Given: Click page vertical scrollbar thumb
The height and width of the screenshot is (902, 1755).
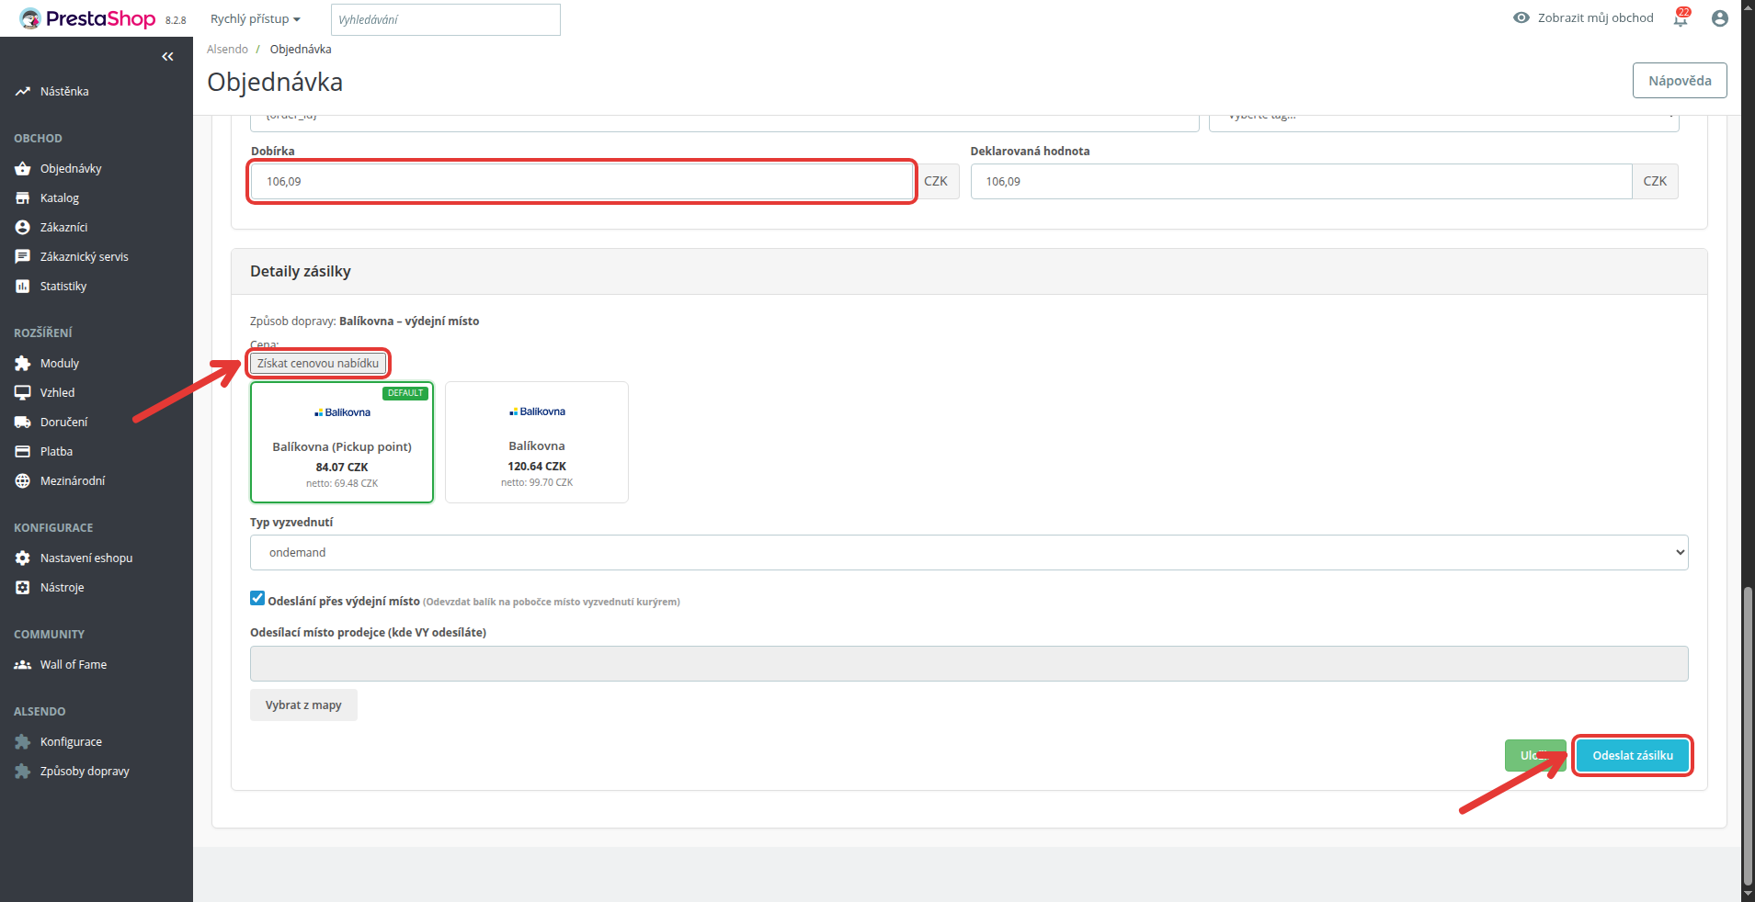Looking at the screenshot, I should 1748,735.
